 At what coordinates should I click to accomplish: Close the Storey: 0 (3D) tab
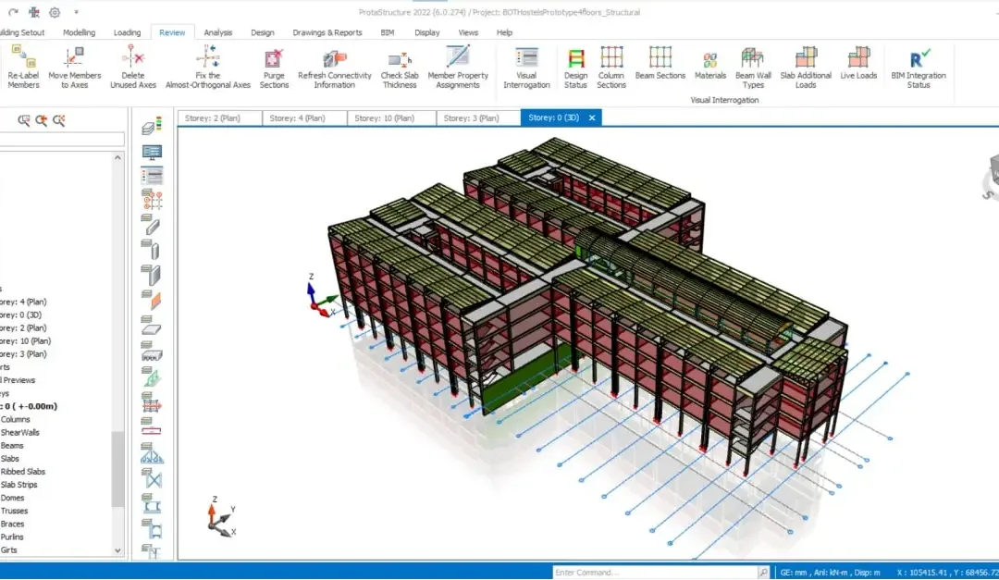click(592, 117)
